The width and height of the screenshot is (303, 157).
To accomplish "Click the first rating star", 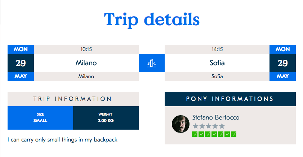I will click(x=196, y=126).
